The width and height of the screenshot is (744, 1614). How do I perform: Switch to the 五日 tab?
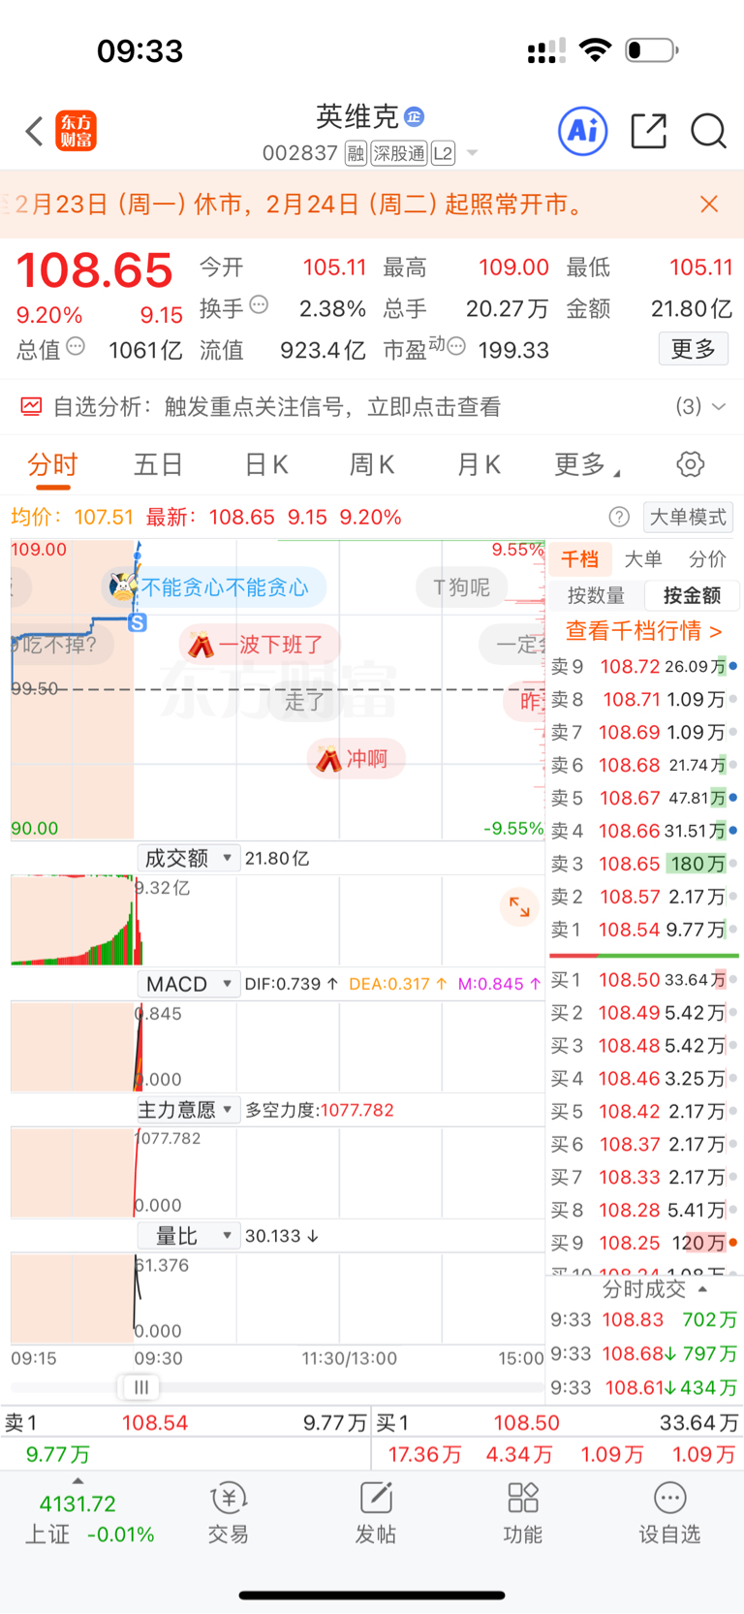(158, 465)
